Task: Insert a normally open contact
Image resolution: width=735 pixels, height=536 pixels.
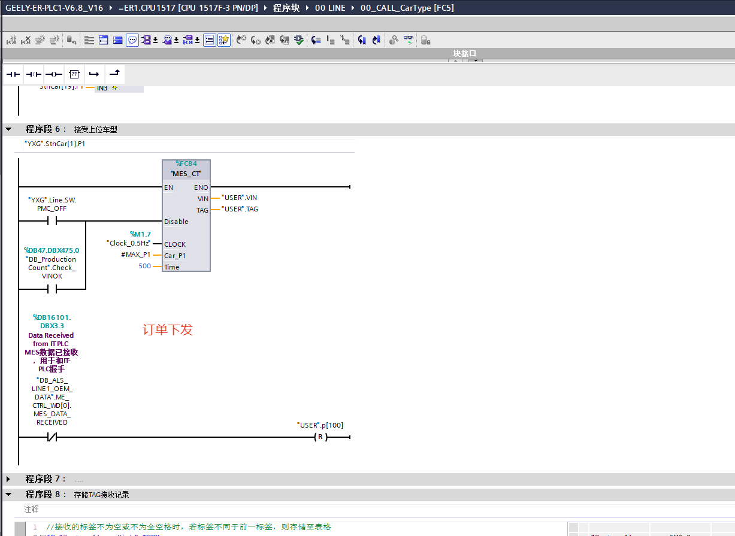Action: [13, 74]
